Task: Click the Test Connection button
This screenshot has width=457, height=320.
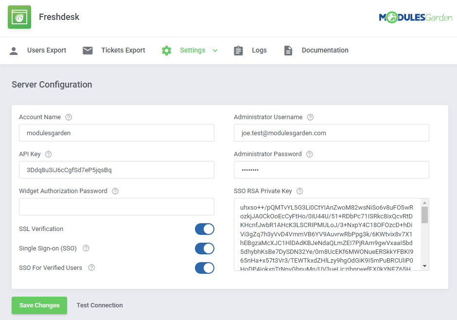Action: click(x=100, y=305)
